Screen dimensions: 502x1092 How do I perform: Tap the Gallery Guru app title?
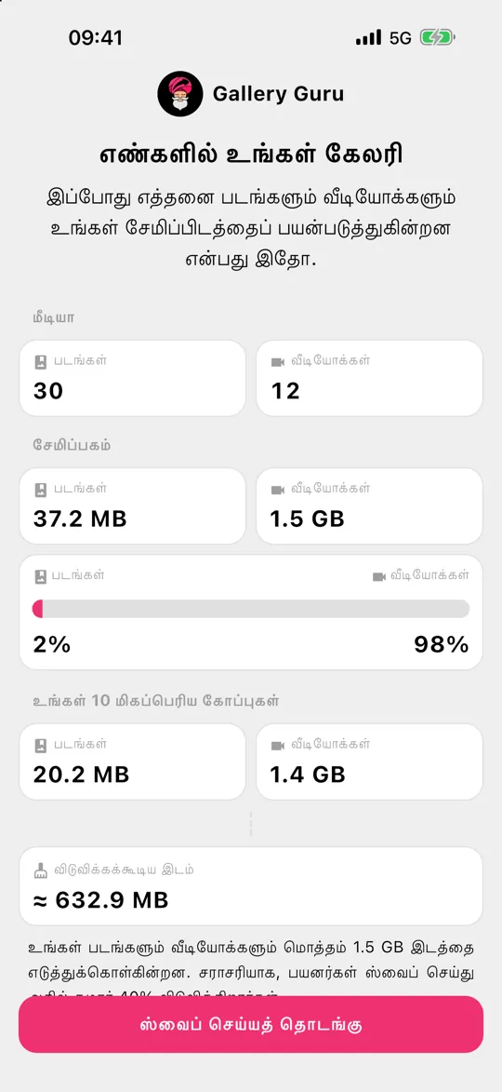click(x=278, y=94)
